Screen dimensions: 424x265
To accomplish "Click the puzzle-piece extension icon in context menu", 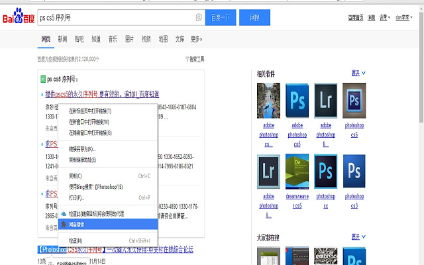I will point(64,225).
